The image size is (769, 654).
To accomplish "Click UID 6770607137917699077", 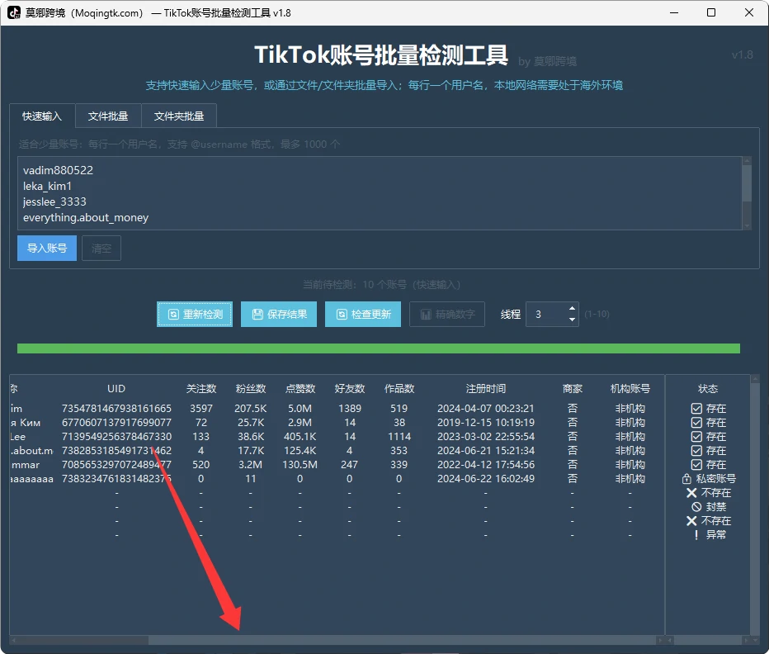I will 116,422.
